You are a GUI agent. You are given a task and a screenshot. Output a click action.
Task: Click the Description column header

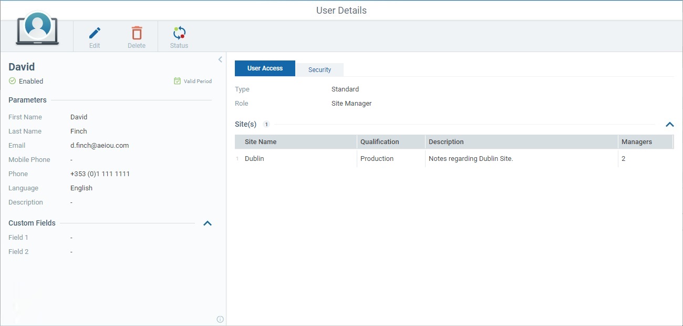coord(446,141)
